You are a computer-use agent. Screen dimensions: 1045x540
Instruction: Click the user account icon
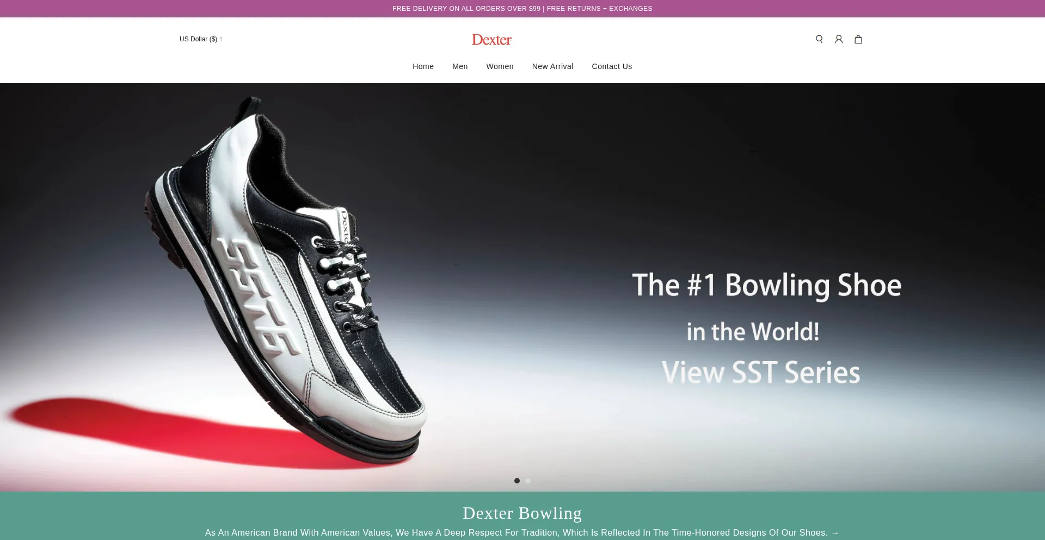[x=839, y=39]
